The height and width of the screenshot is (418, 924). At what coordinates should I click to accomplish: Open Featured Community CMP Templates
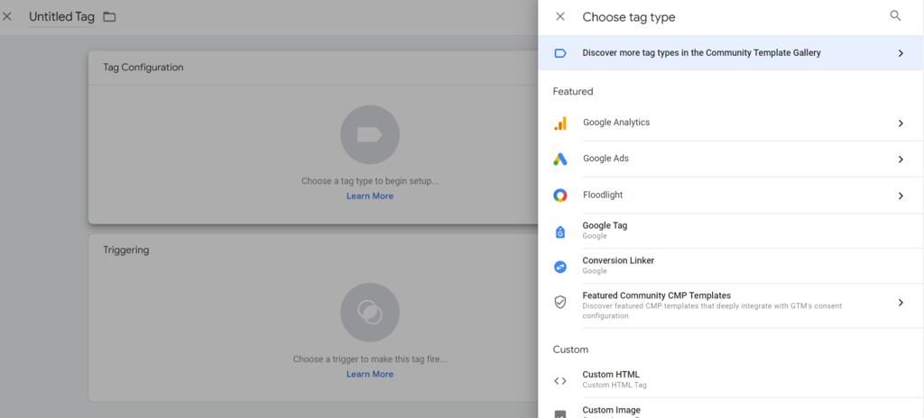731,305
